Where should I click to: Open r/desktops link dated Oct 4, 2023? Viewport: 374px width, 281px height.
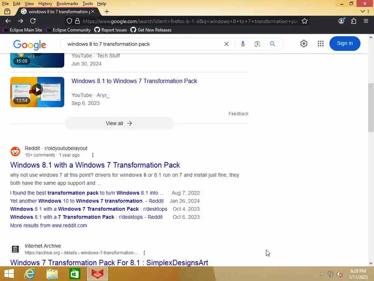click(x=89, y=209)
